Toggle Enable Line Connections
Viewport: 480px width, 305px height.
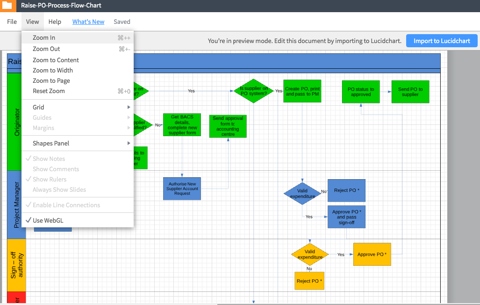78,205
